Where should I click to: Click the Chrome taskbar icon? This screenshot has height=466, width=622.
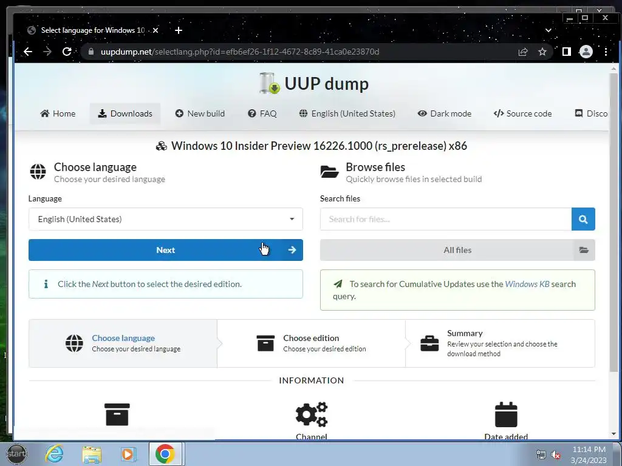pos(165,454)
